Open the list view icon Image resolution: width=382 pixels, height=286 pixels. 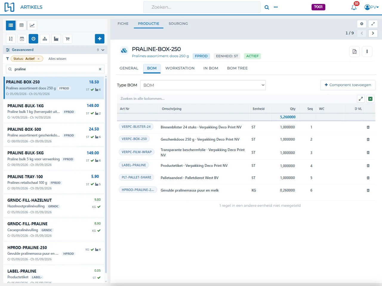click(11, 25)
